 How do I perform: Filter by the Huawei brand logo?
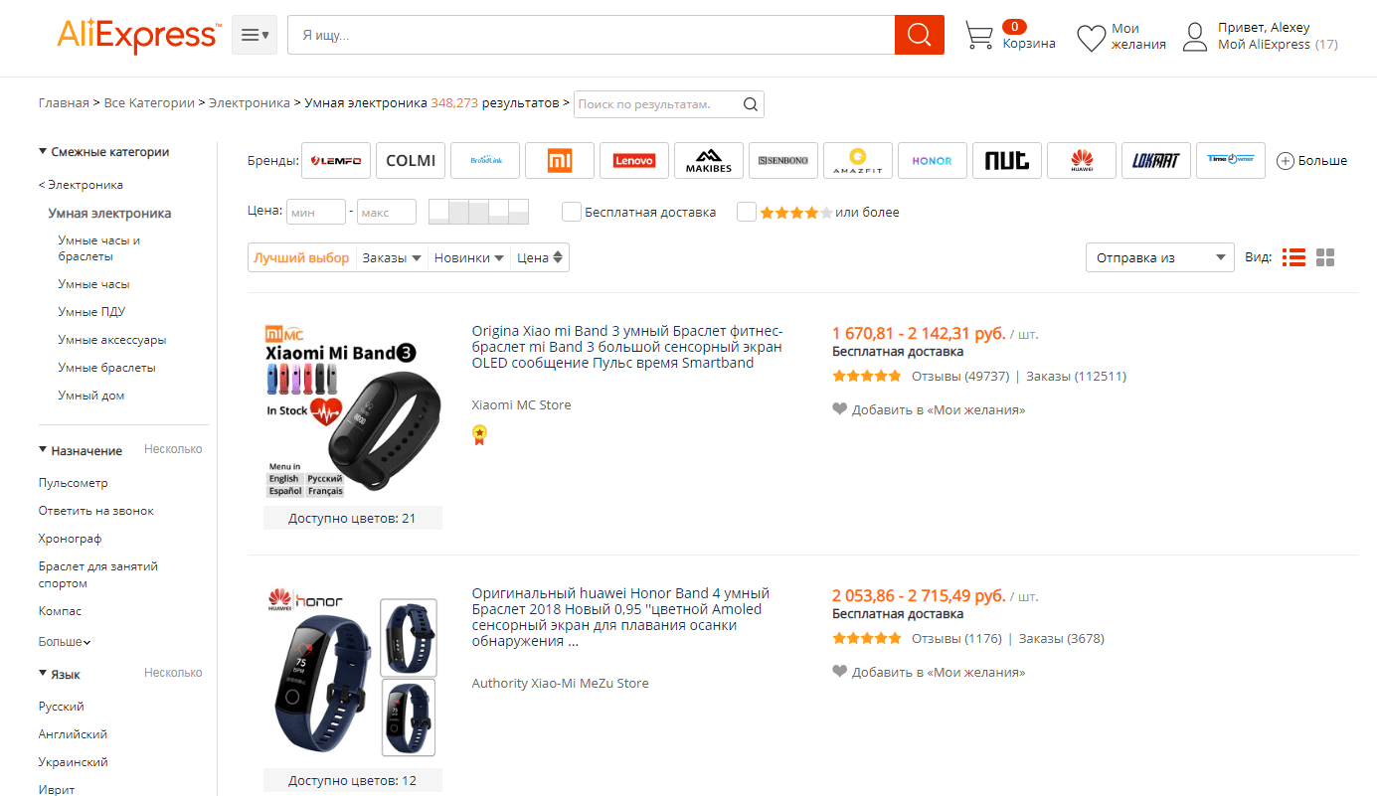pyautogui.click(x=1082, y=160)
